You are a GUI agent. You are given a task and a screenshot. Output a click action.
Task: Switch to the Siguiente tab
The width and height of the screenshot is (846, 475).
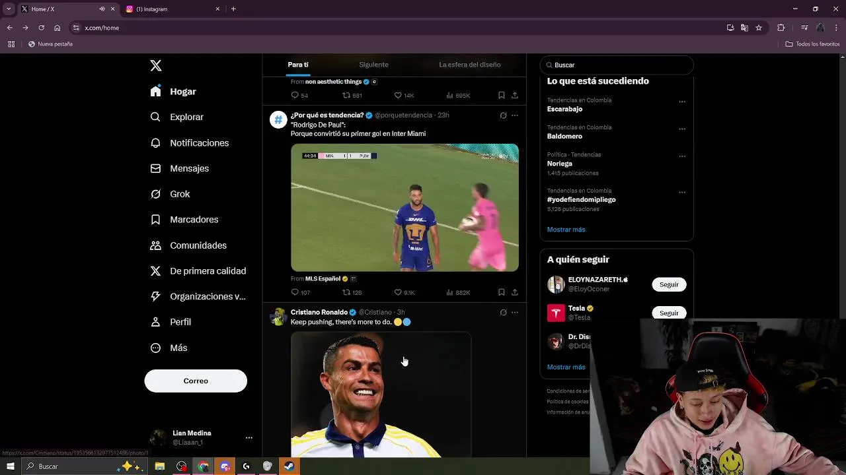click(373, 65)
